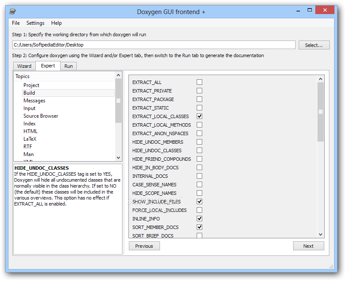Select the Source Browser topic
The height and width of the screenshot is (281, 346).
tap(41, 116)
